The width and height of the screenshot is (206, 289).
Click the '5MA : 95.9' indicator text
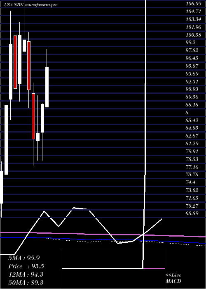pyautogui.click(x=24, y=258)
